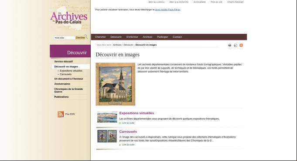The image size is (297, 161).
Task: Click the Archives du Pas-de-Calais logo
Action: (x=69, y=18)
